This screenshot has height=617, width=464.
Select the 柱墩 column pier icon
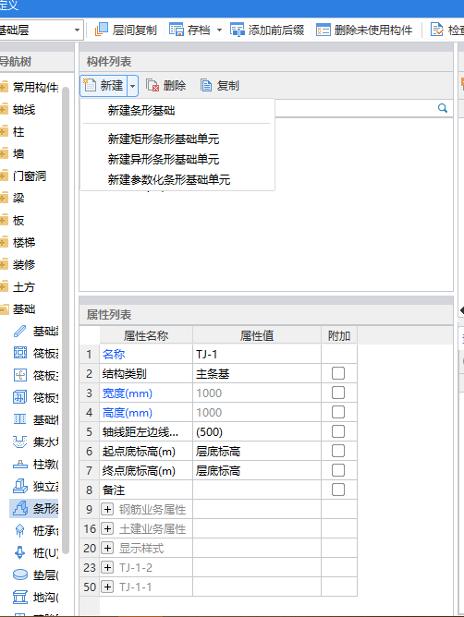pos(20,465)
